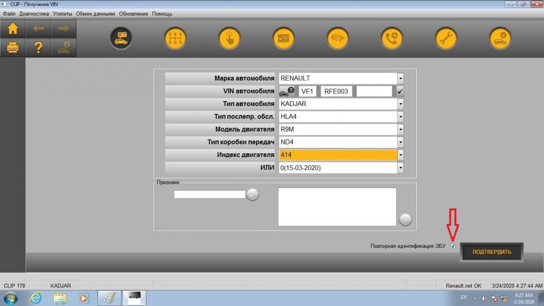
Task: Click EN language indicator in tray
Action: coord(463,297)
